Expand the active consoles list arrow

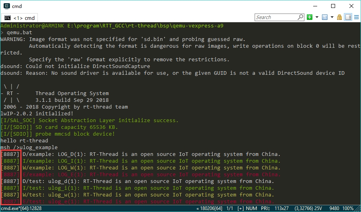click(332, 17)
